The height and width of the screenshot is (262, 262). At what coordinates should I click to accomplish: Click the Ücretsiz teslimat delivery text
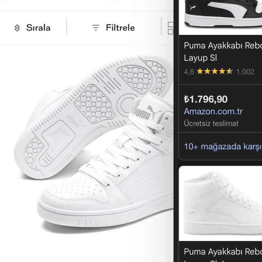(x=211, y=123)
